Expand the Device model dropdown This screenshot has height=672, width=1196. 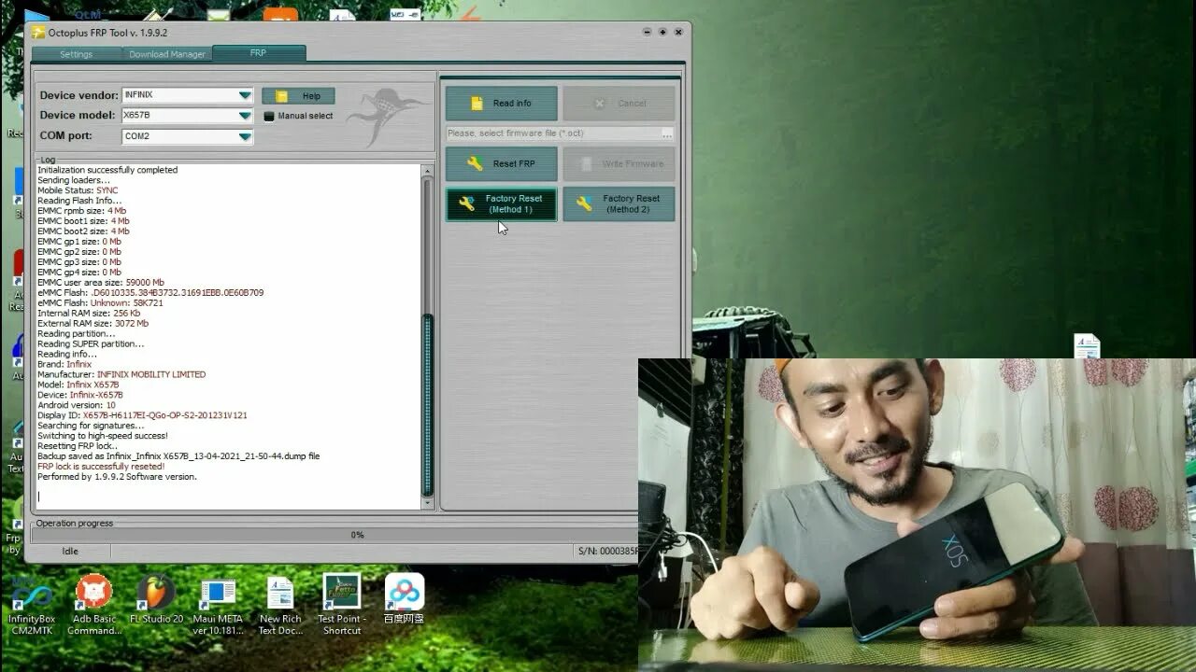pos(245,116)
